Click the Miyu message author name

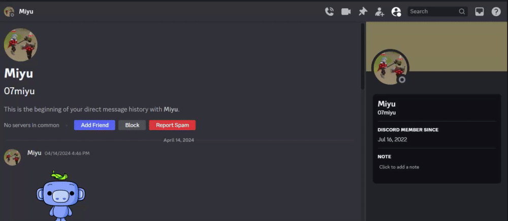pos(35,153)
